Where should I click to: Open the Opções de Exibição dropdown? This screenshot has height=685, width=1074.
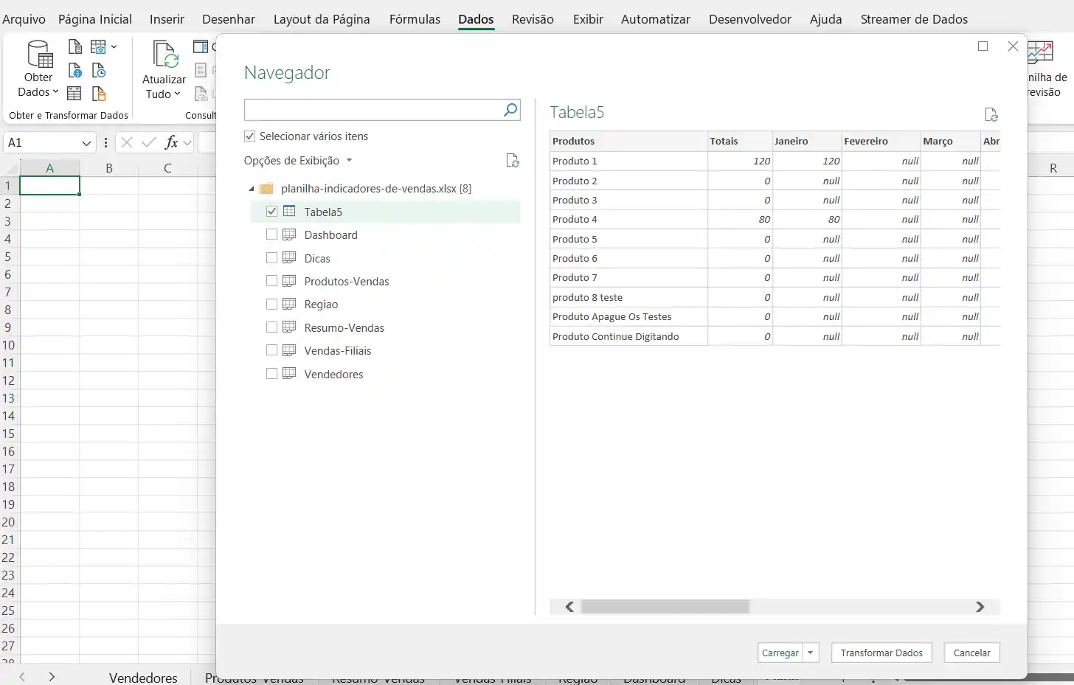[x=348, y=160]
